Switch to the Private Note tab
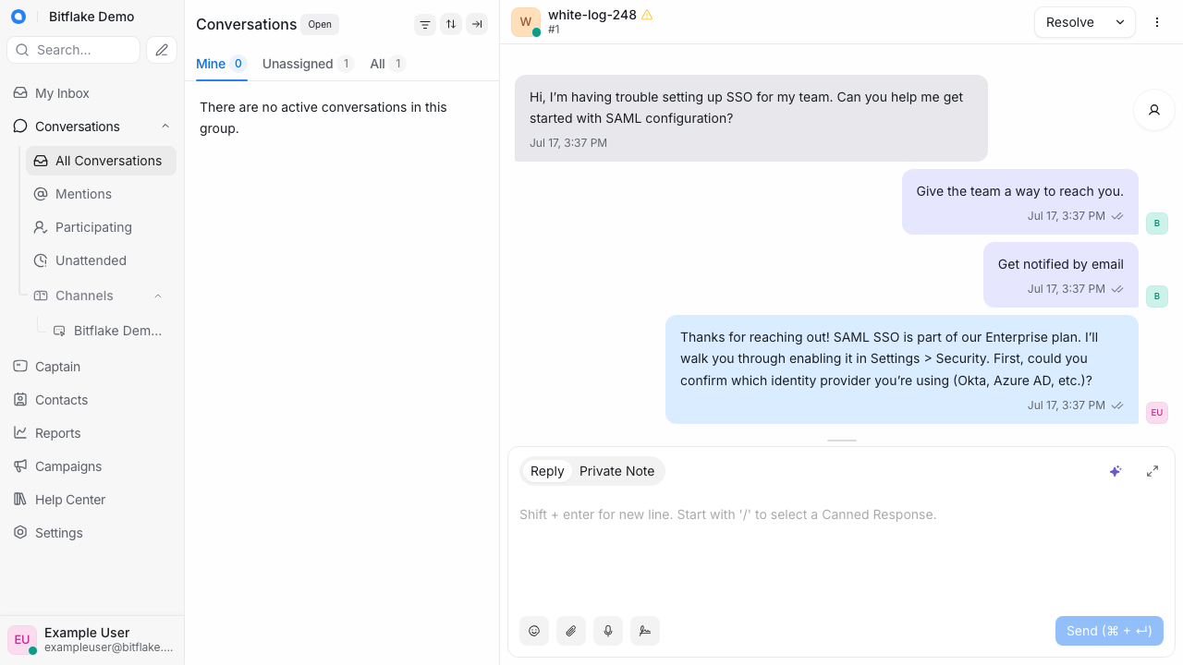This screenshot has height=665, width=1183. tap(616, 471)
